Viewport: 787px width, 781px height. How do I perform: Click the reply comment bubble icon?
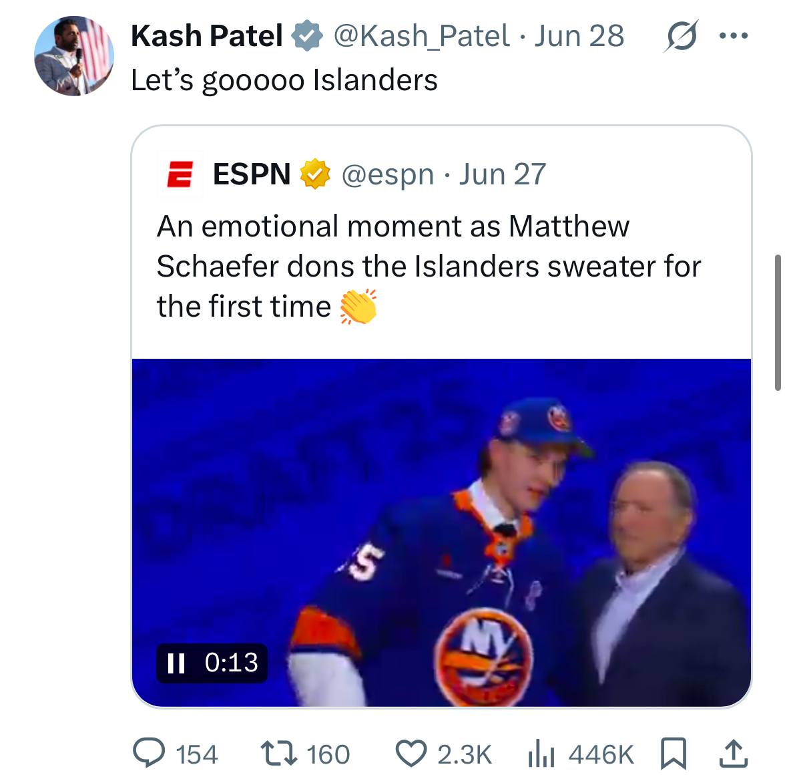coord(149,753)
